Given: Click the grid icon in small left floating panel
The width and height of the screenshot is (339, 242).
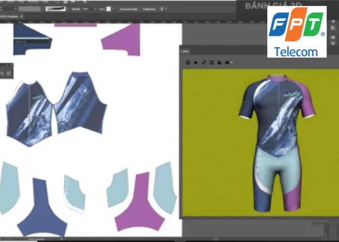Looking at the screenshot, I should 9,73.
